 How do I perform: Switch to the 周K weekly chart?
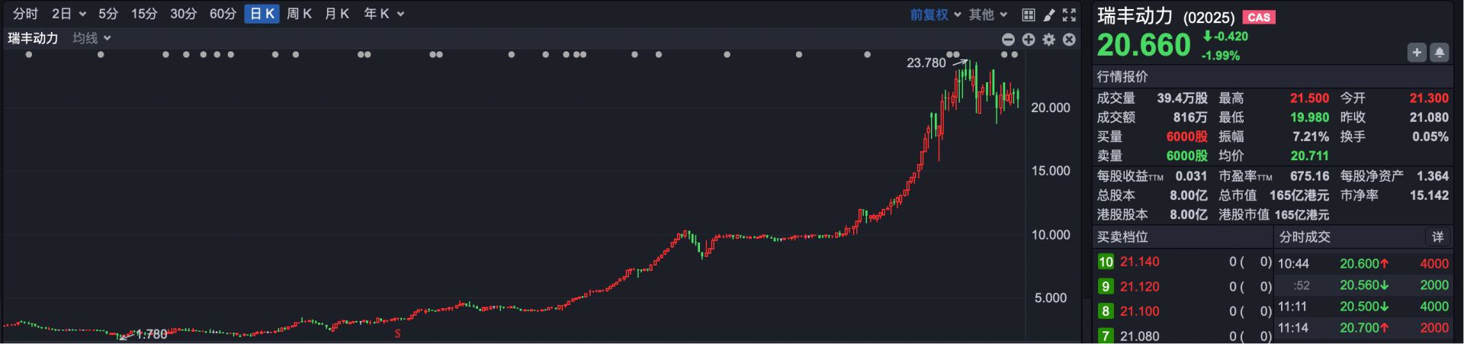pos(299,14)
